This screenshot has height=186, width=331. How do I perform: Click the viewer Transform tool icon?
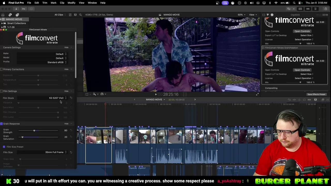[87, 94]
